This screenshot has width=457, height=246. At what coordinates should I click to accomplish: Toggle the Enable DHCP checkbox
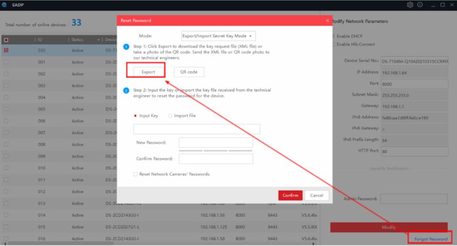point(334,36)
